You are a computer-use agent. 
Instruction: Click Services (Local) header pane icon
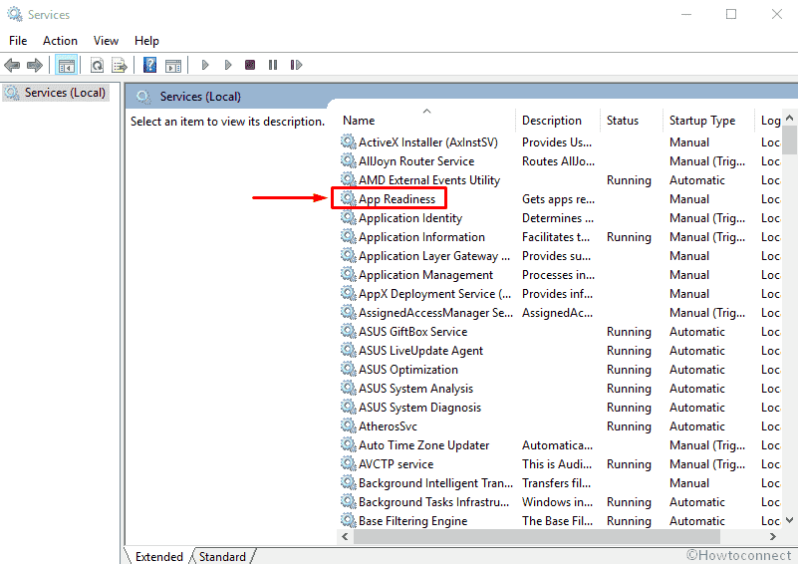coord(143,97)
